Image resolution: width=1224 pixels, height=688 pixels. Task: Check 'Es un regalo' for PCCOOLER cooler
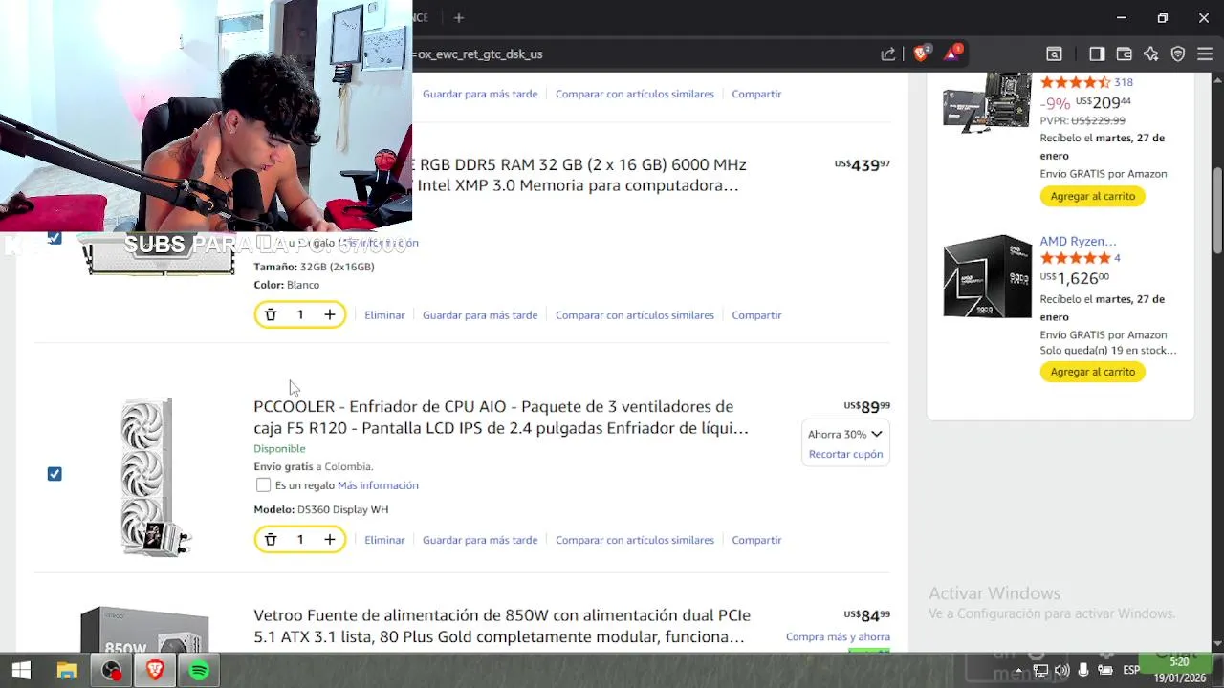pos(263,485)
